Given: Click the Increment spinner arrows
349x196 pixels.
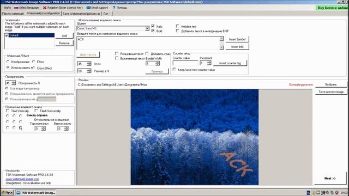Looking at the screenshot, I should (x=209, y=63).
